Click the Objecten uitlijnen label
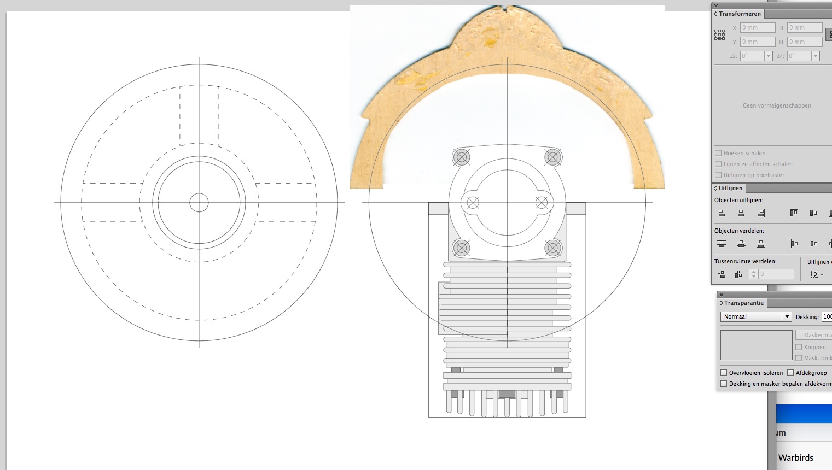832x470 pixels. pyautogui.click(x=738, y=200)
